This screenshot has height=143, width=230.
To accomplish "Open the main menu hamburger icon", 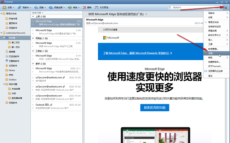I will click(225, 7).
